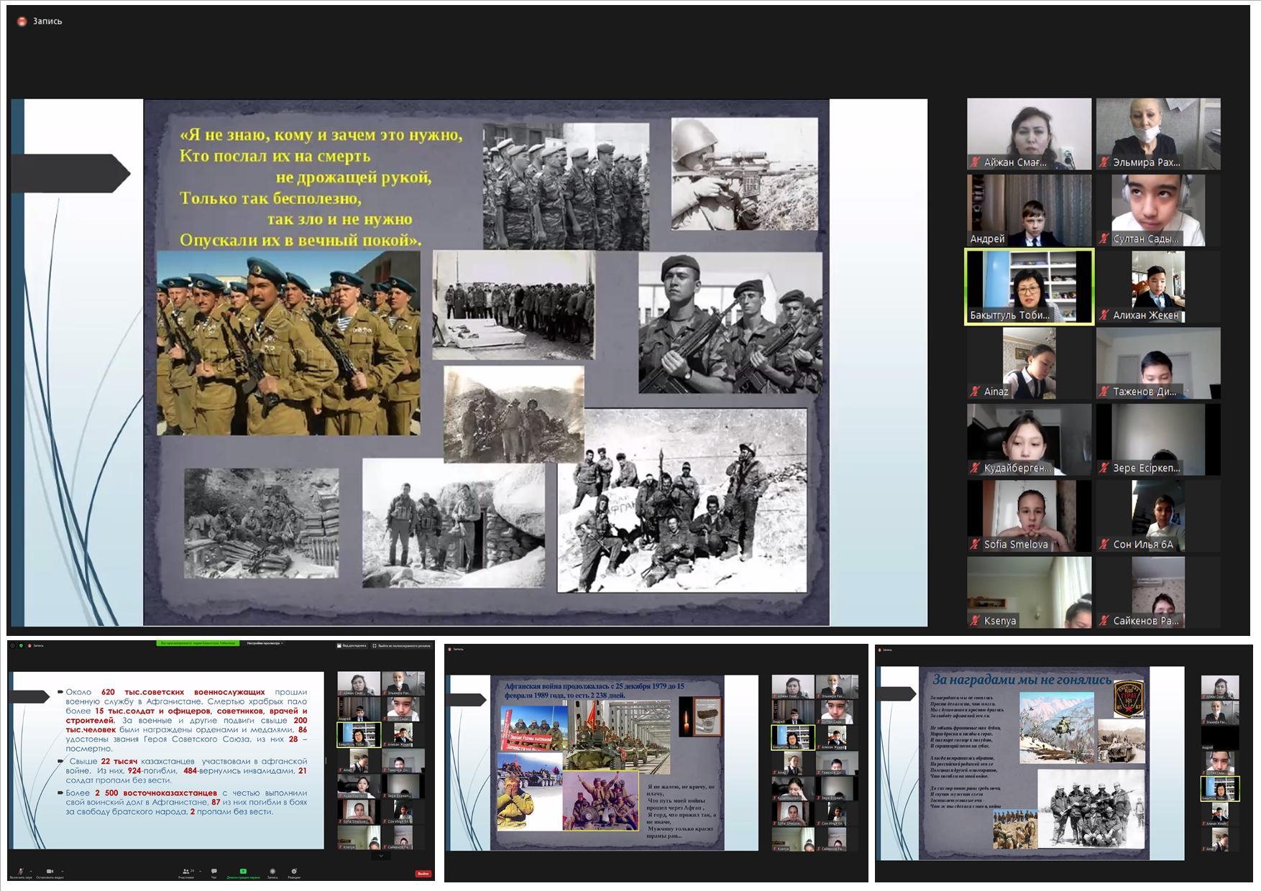Click muted mic icon on Зере tile
The image size is (1261, 891).
(1105, 468)
